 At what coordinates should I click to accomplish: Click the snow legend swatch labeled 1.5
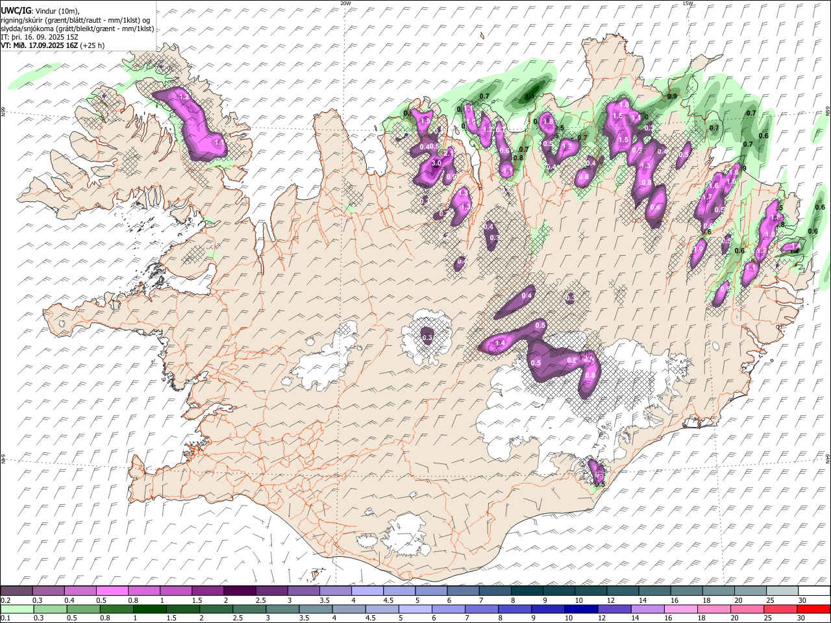[x=207, y=591]
